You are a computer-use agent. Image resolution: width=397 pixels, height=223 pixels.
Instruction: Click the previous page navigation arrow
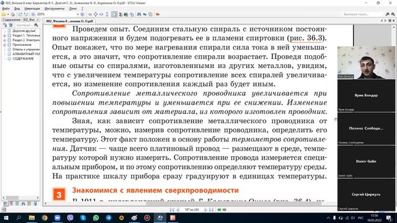click(x=178, y=210)
